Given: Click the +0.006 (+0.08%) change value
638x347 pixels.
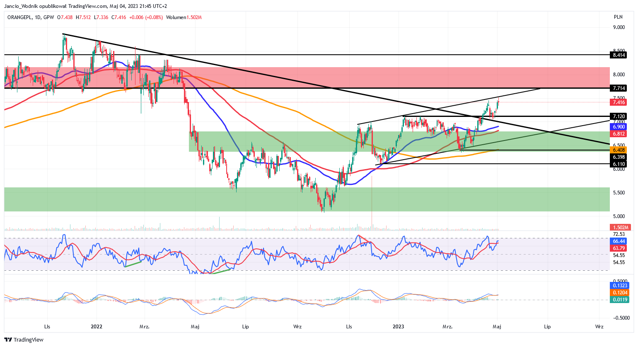Looking at the screenshot, I should click(x=146, y=17).
